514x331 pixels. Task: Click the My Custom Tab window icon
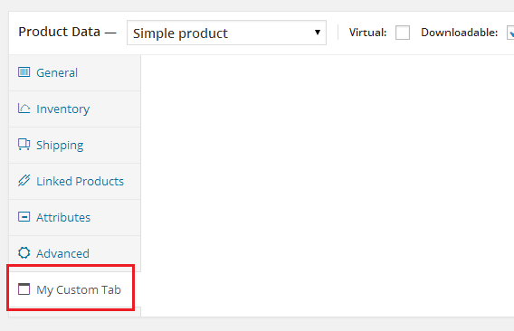click(24, 289)
